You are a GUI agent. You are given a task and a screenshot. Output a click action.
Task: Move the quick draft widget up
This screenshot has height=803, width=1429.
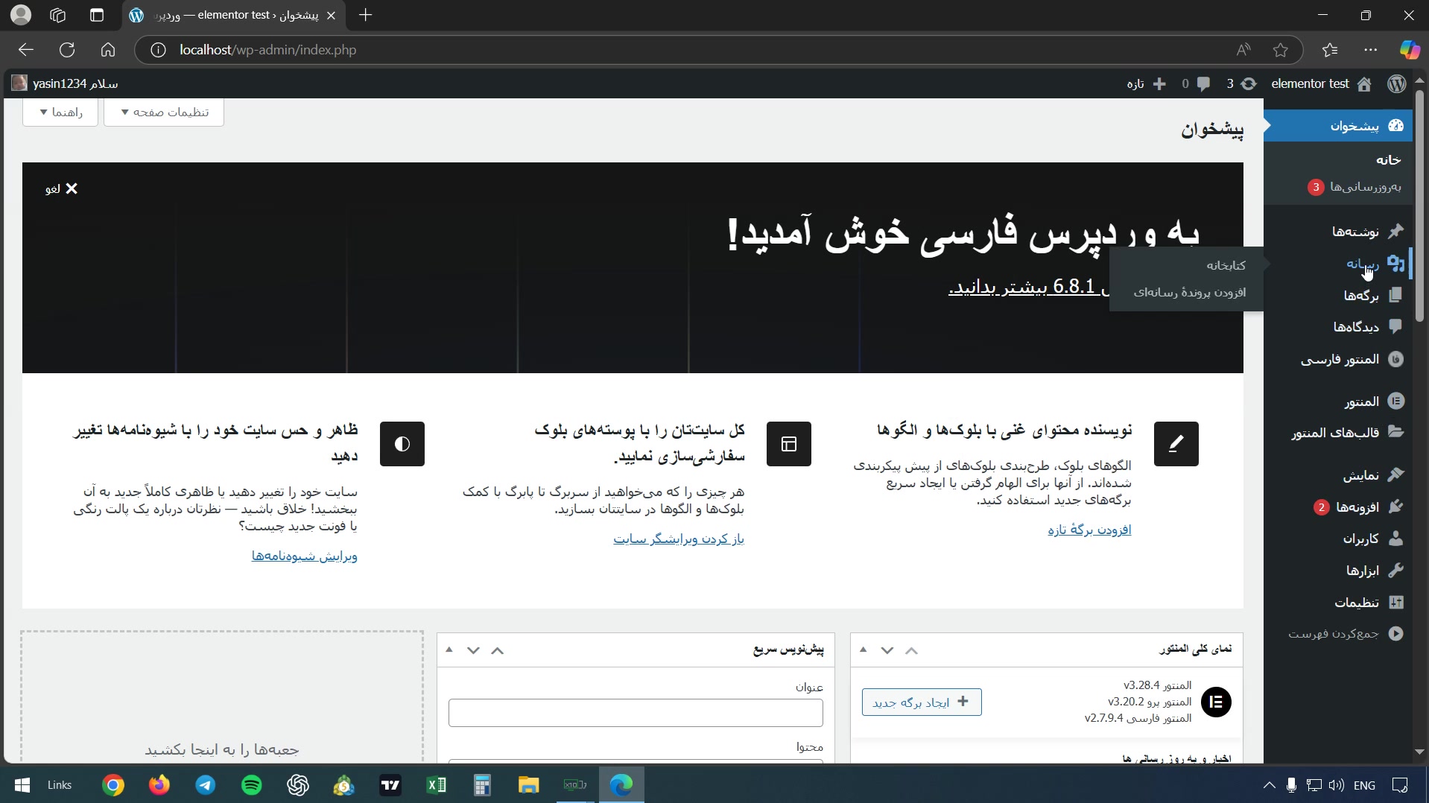click(x=497, y=650)
